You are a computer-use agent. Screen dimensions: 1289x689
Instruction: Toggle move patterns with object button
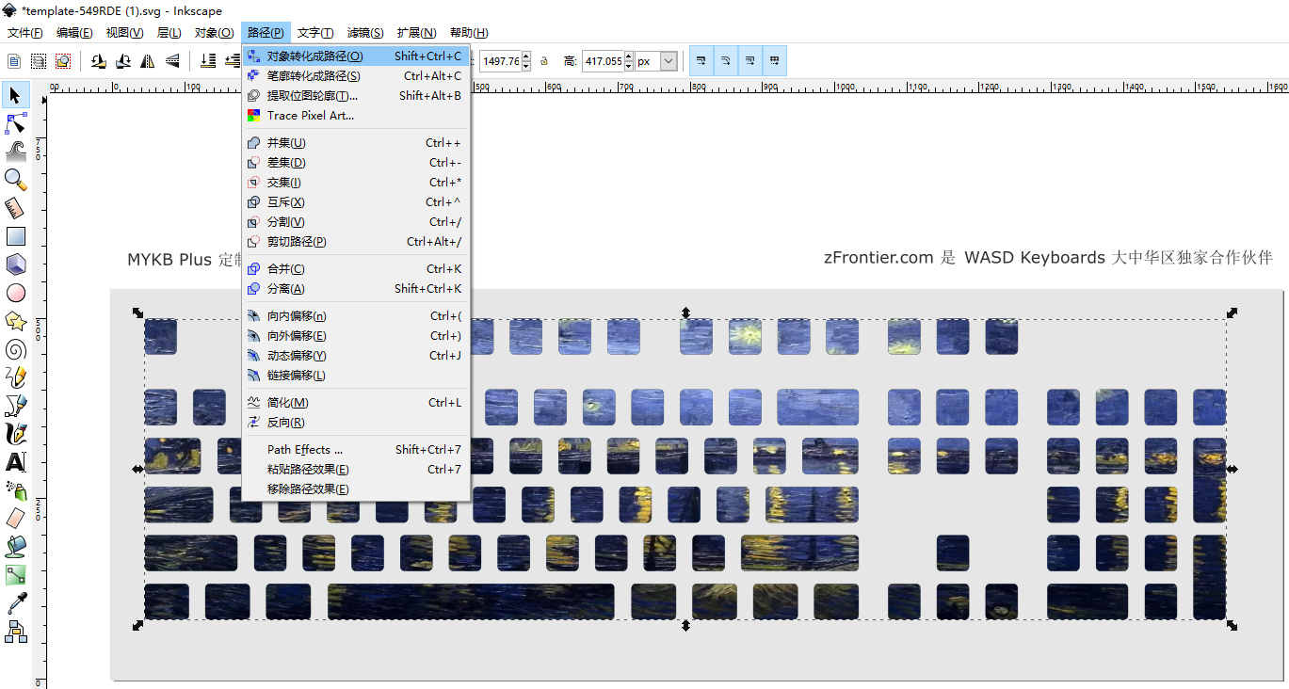[x=774, y=61]
